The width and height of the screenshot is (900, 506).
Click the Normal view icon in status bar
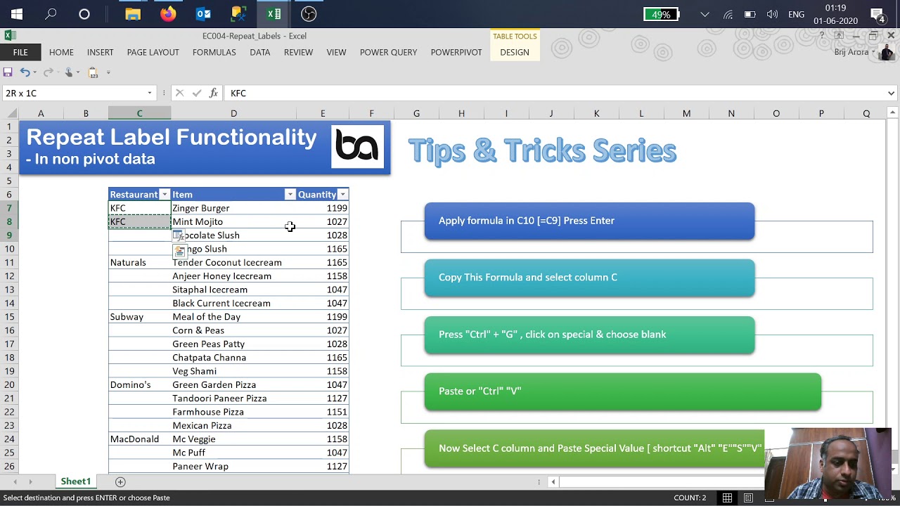pyautogui.click(x=727, y=498)
